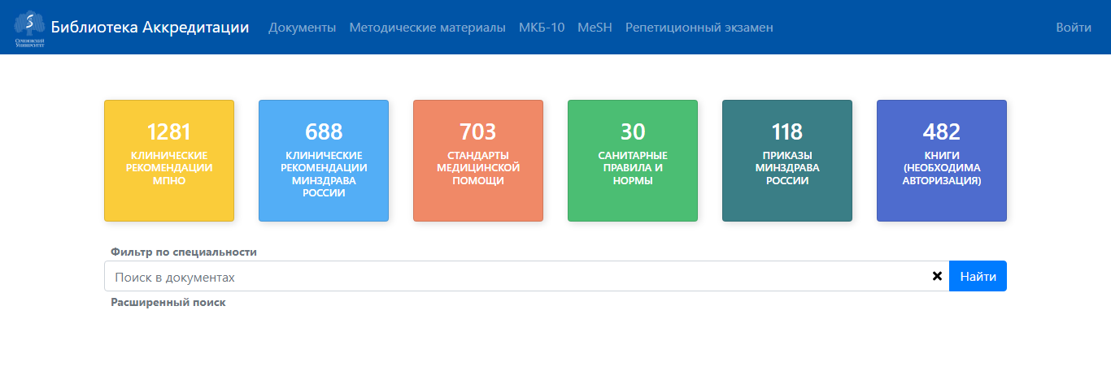1111x375 pixels.
Task: Open the 118 Приказы Минздрава России card
Action: tap(787, 161)
